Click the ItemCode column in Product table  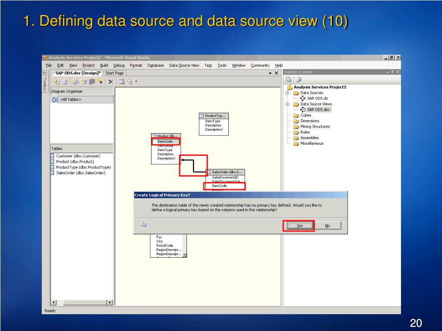pos(165,141)
